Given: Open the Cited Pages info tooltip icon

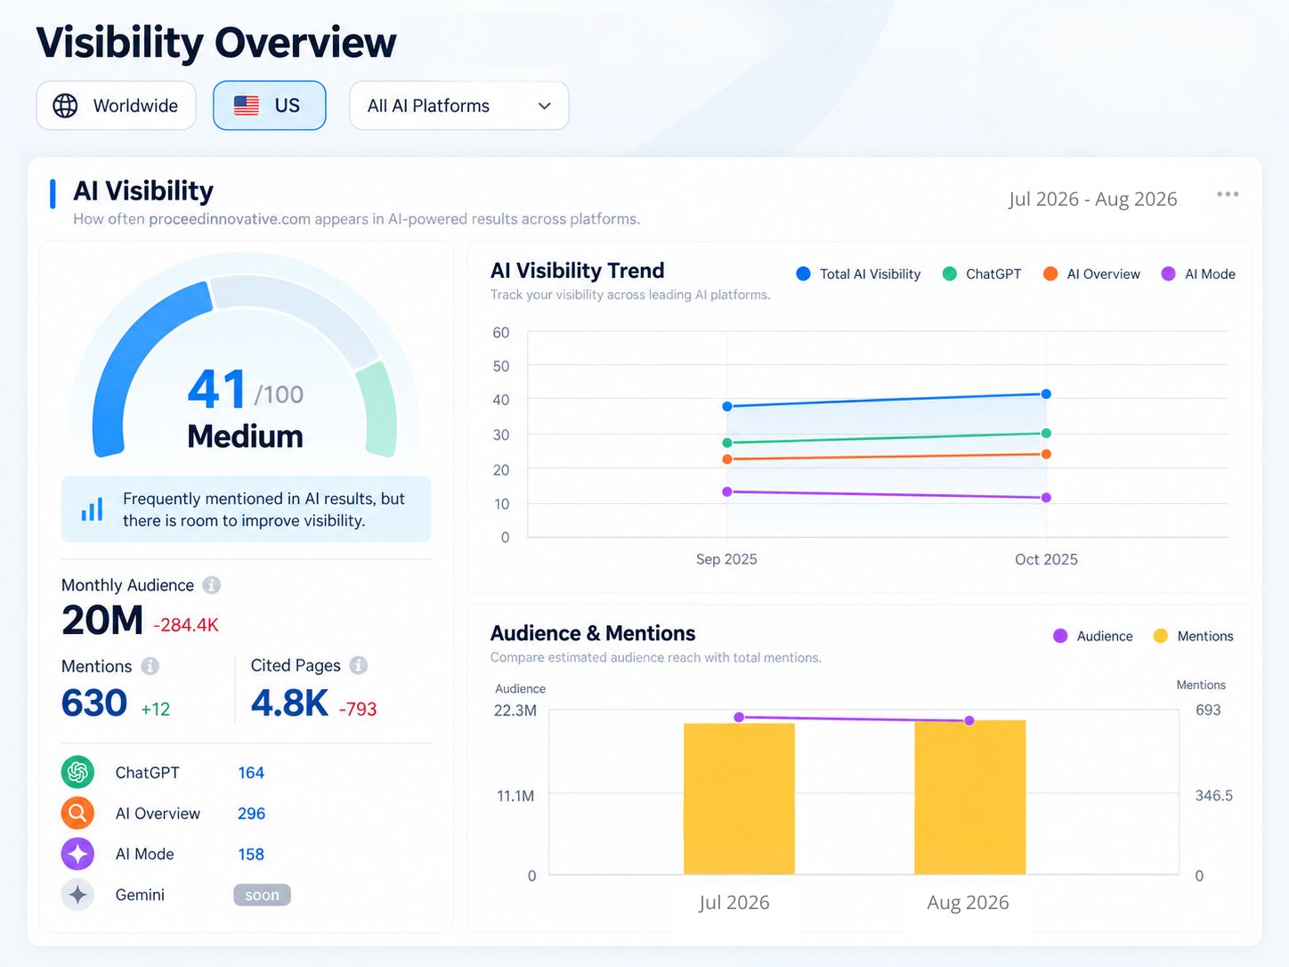Looking at the screenshot, I should pyautogui.click(x=358, y=665).
